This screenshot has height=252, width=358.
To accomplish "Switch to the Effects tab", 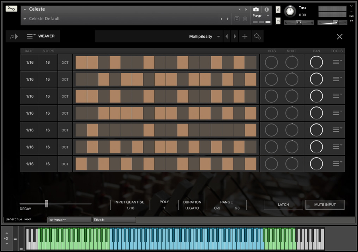I will coord(114,220).
